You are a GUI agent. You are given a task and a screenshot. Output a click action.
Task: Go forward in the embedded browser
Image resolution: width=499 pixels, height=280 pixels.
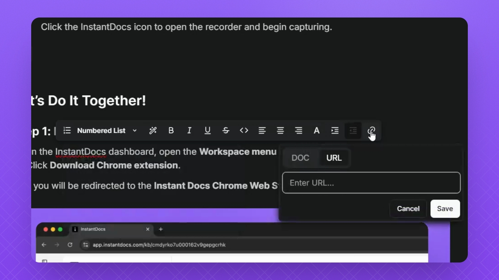pyautogui.click(x=57, y=245)
